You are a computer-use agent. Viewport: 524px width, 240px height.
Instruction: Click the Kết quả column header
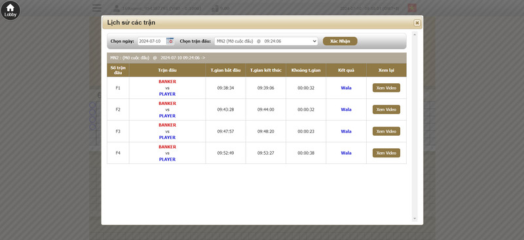click(346, 70)
